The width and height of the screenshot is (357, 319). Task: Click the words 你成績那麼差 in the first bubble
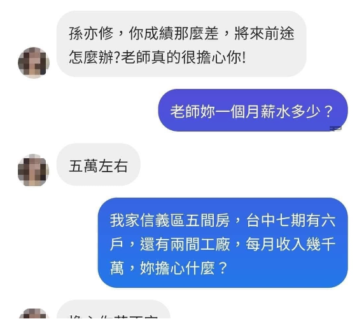point(174,34)
